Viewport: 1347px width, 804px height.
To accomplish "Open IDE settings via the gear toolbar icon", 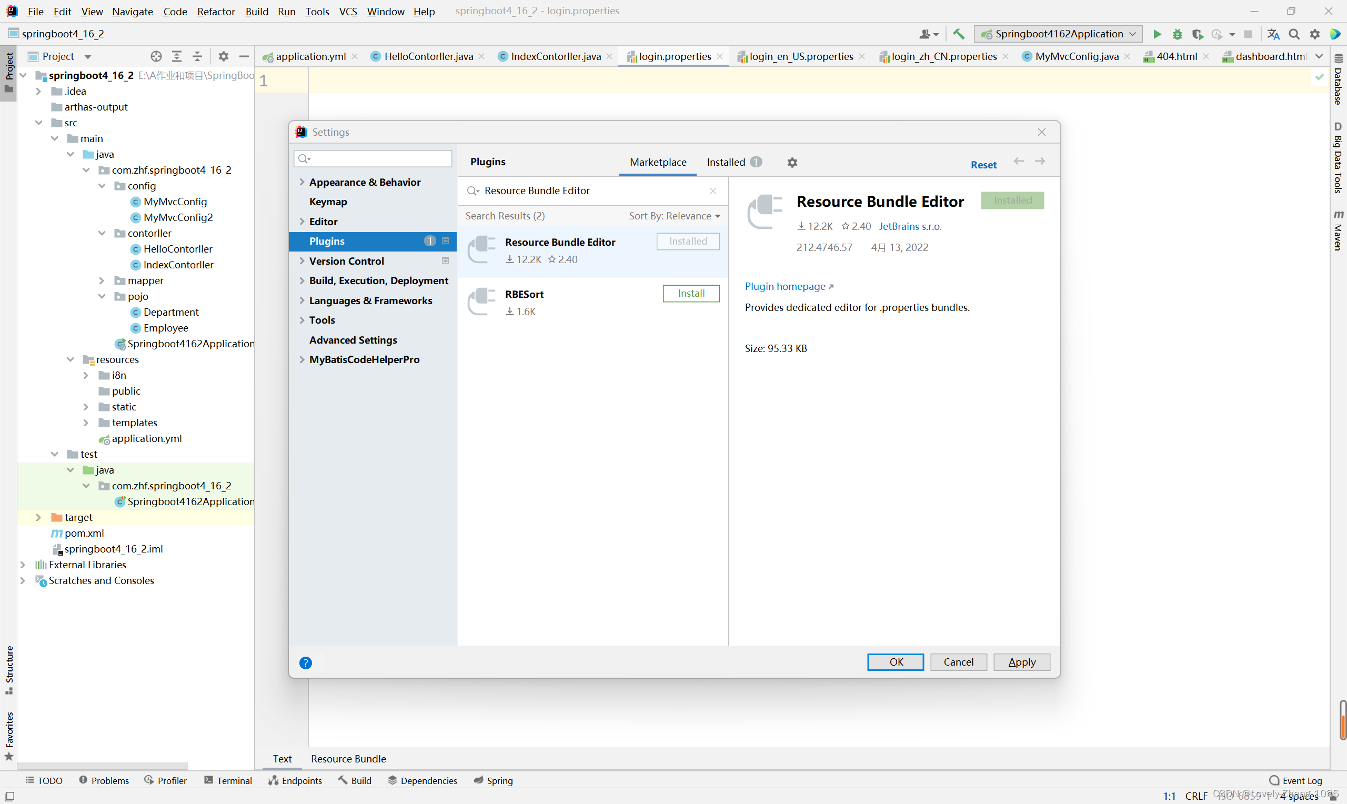I will click(x=1315, y=34).
